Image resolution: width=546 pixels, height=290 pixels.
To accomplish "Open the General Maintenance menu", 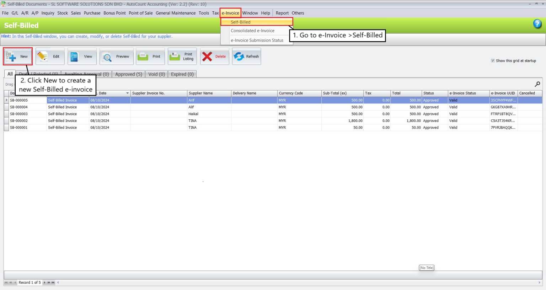I will pos(176,13).
